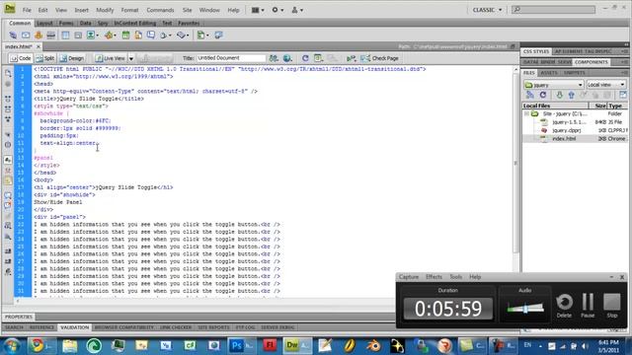The width and height of the screenshot is (632, 355).
Task: Switch to the Layout insert tab
Action: click(44, 23)
